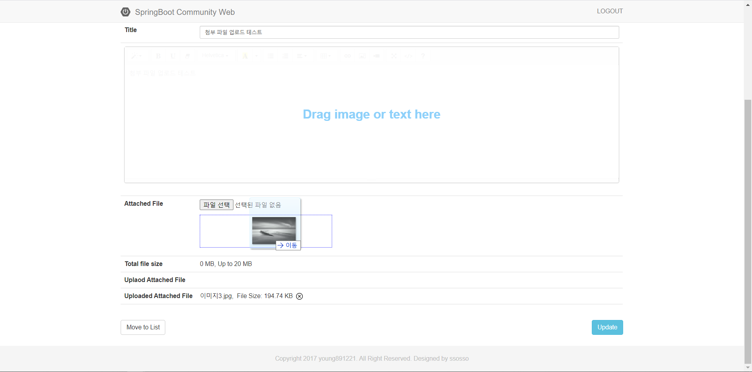Open the Helvetica font family dropdown
Viewport: 752px width, 372px height.
pyautogui.click(x=215, y=56)
